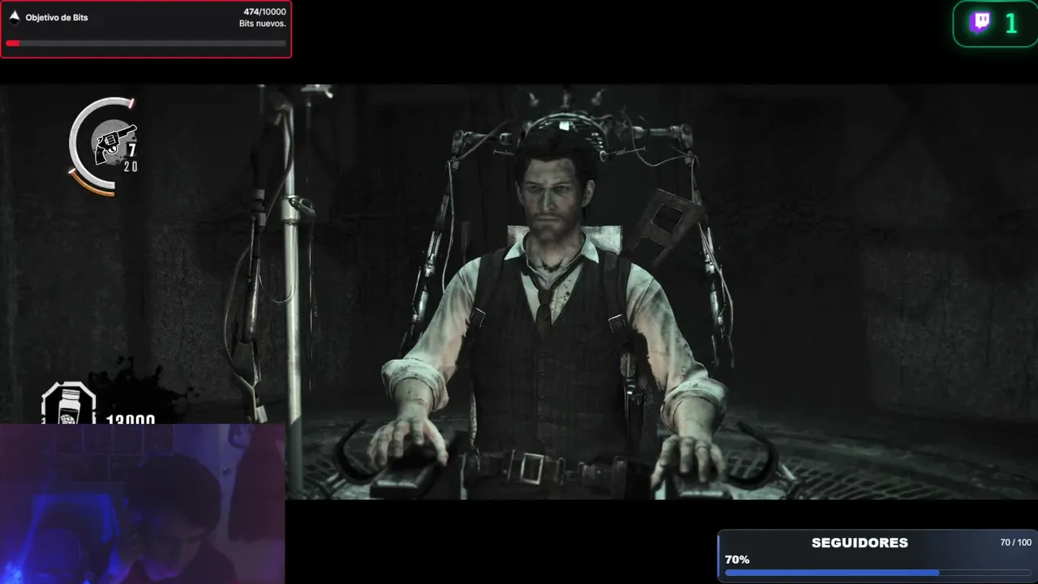Screen dimensions: 1038x584
Task: Click the "SEGUIDORES" heading
Action: pos(860,543)
